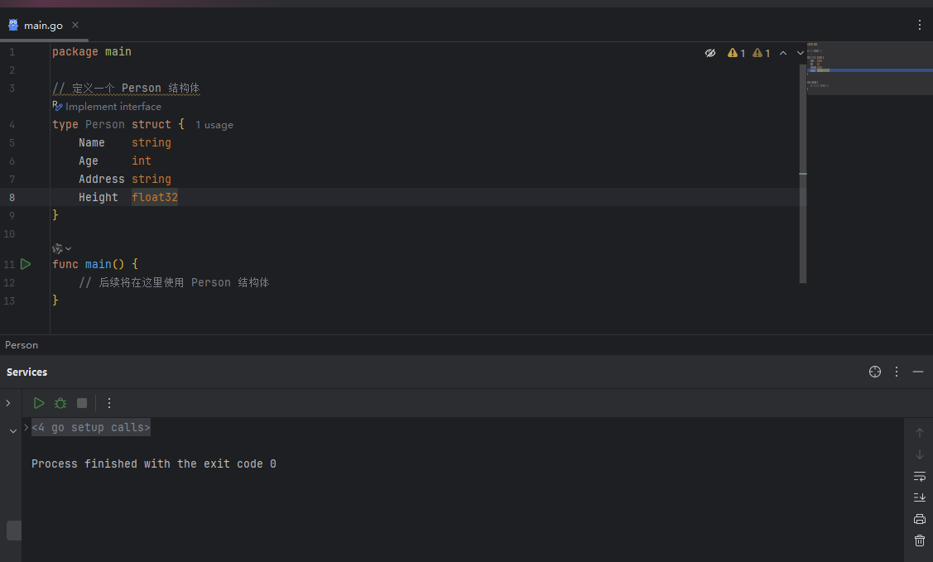
Task: Open crosshair navigate icon in Services header
Action: [875, 372]
